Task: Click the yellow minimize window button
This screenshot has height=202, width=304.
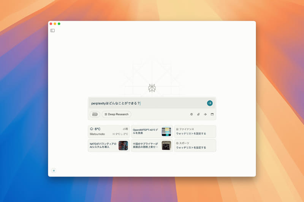Action: [55, 24]
